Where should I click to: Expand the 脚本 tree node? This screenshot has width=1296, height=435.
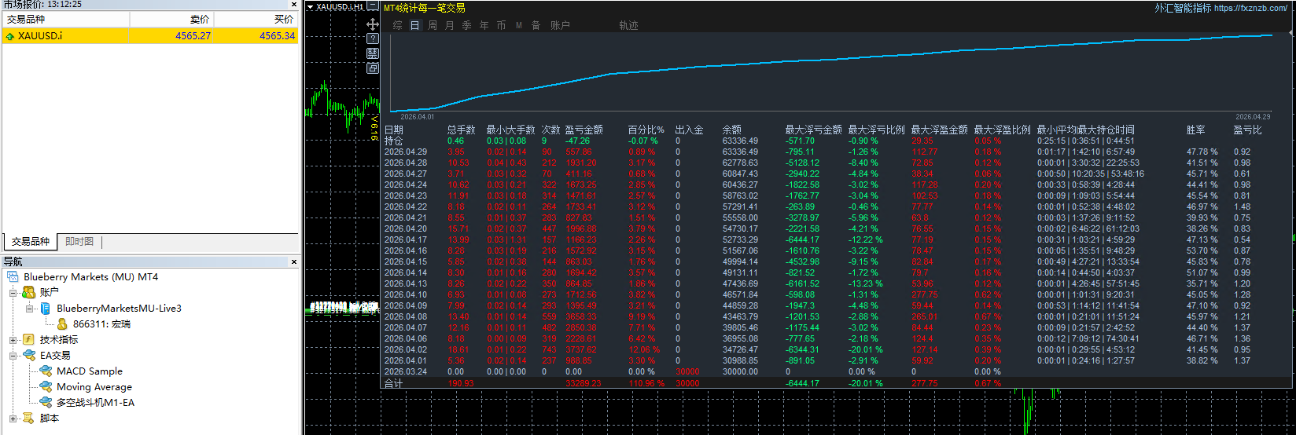coord(13,419)
